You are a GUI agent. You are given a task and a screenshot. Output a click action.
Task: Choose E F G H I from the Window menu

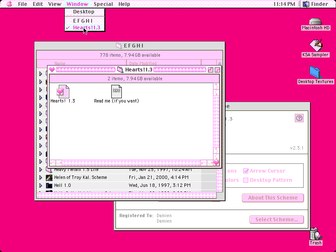click(x=85, y=21)
